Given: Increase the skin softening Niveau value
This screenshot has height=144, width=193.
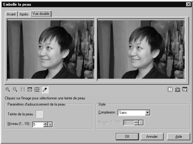Looking at the screenshot, I should (x=45, y=123).
